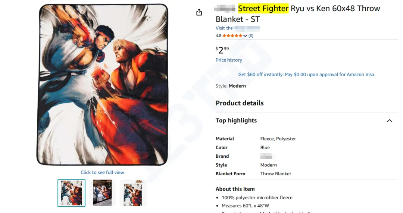
Task: Click the $2.99 price
Action: 222,50
